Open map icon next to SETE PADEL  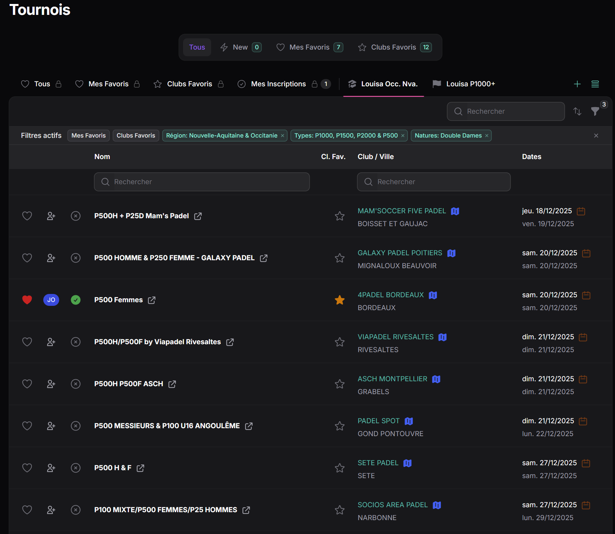tap(407, 463)
